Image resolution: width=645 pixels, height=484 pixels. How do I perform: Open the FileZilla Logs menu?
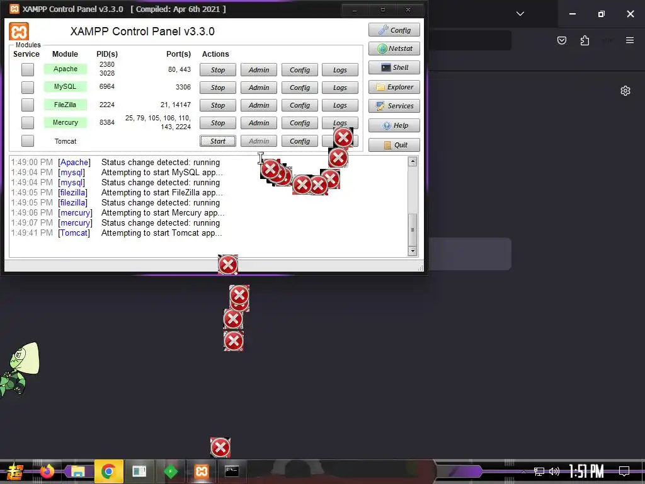[340, 105]
